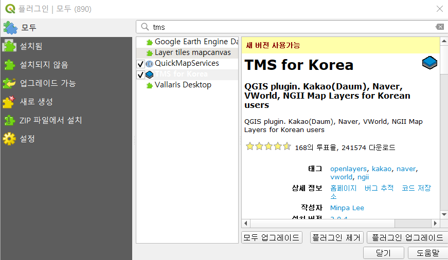Click the horizontal scrollbar right arrow
This screenshot has width=448, height=260.
[435, 223]
